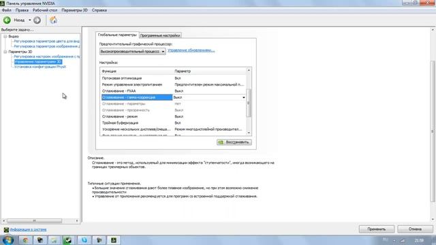
Task: Select Управление параметрами 3D tree item
Action: [38, 62]
